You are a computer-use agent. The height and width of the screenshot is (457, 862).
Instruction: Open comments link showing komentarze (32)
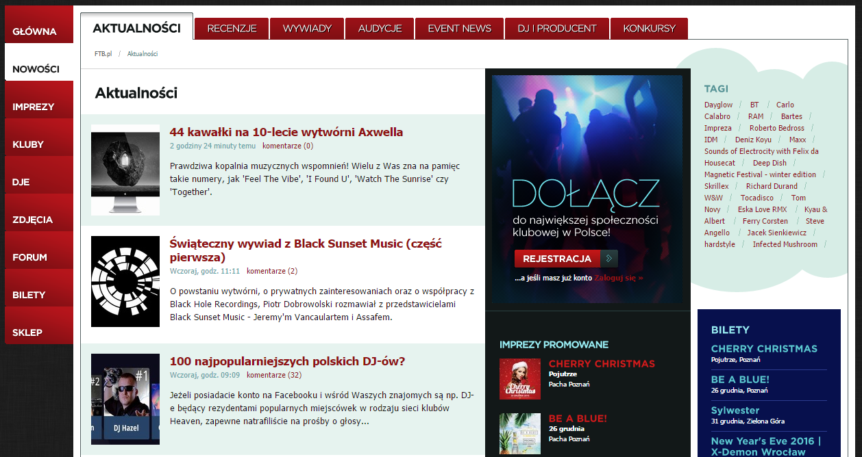coord(273,375)
